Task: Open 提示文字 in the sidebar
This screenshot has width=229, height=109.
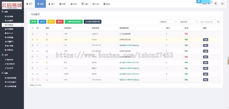Action: 9,33
